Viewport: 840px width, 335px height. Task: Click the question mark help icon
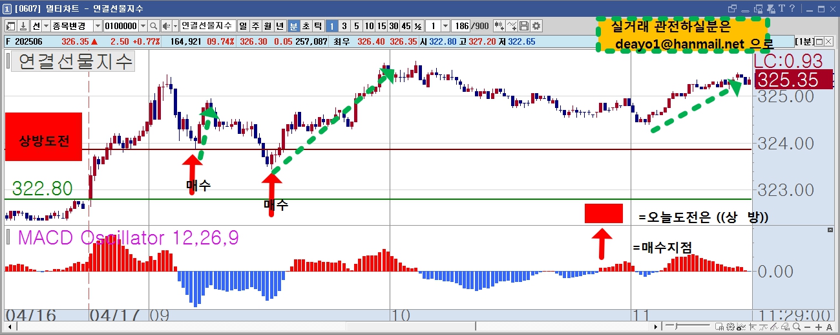pyautogui.click(x=792, y=8)
